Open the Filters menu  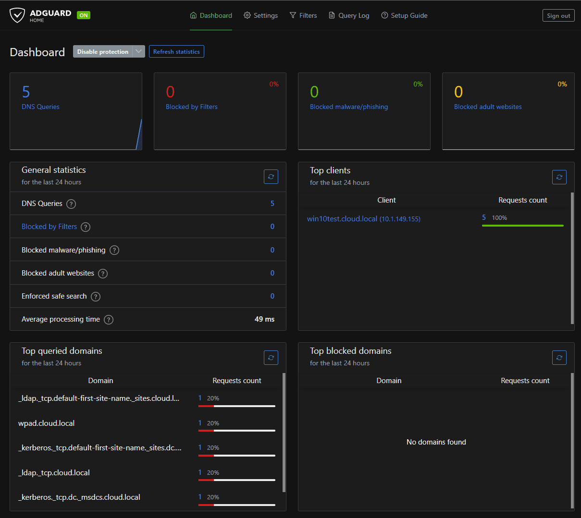(303, 15)
